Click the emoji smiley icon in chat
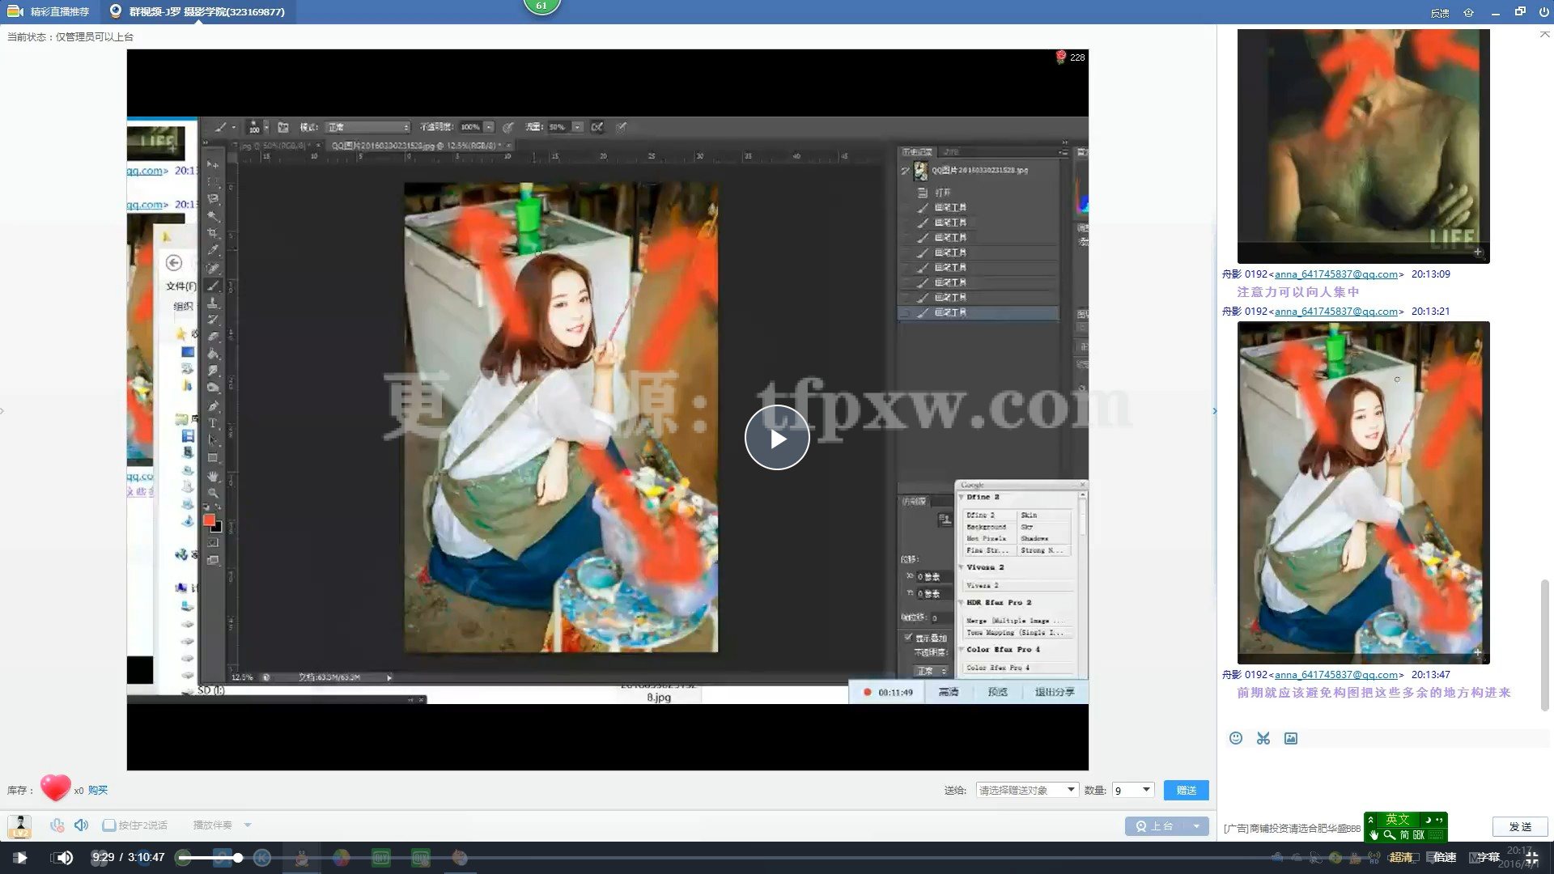 pyautogui.click(x=1236, y=738)
